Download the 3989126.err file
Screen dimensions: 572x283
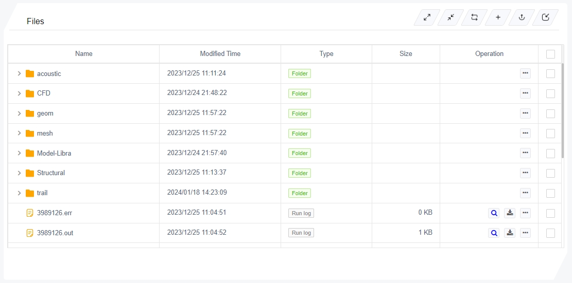(x=510, y=213)
